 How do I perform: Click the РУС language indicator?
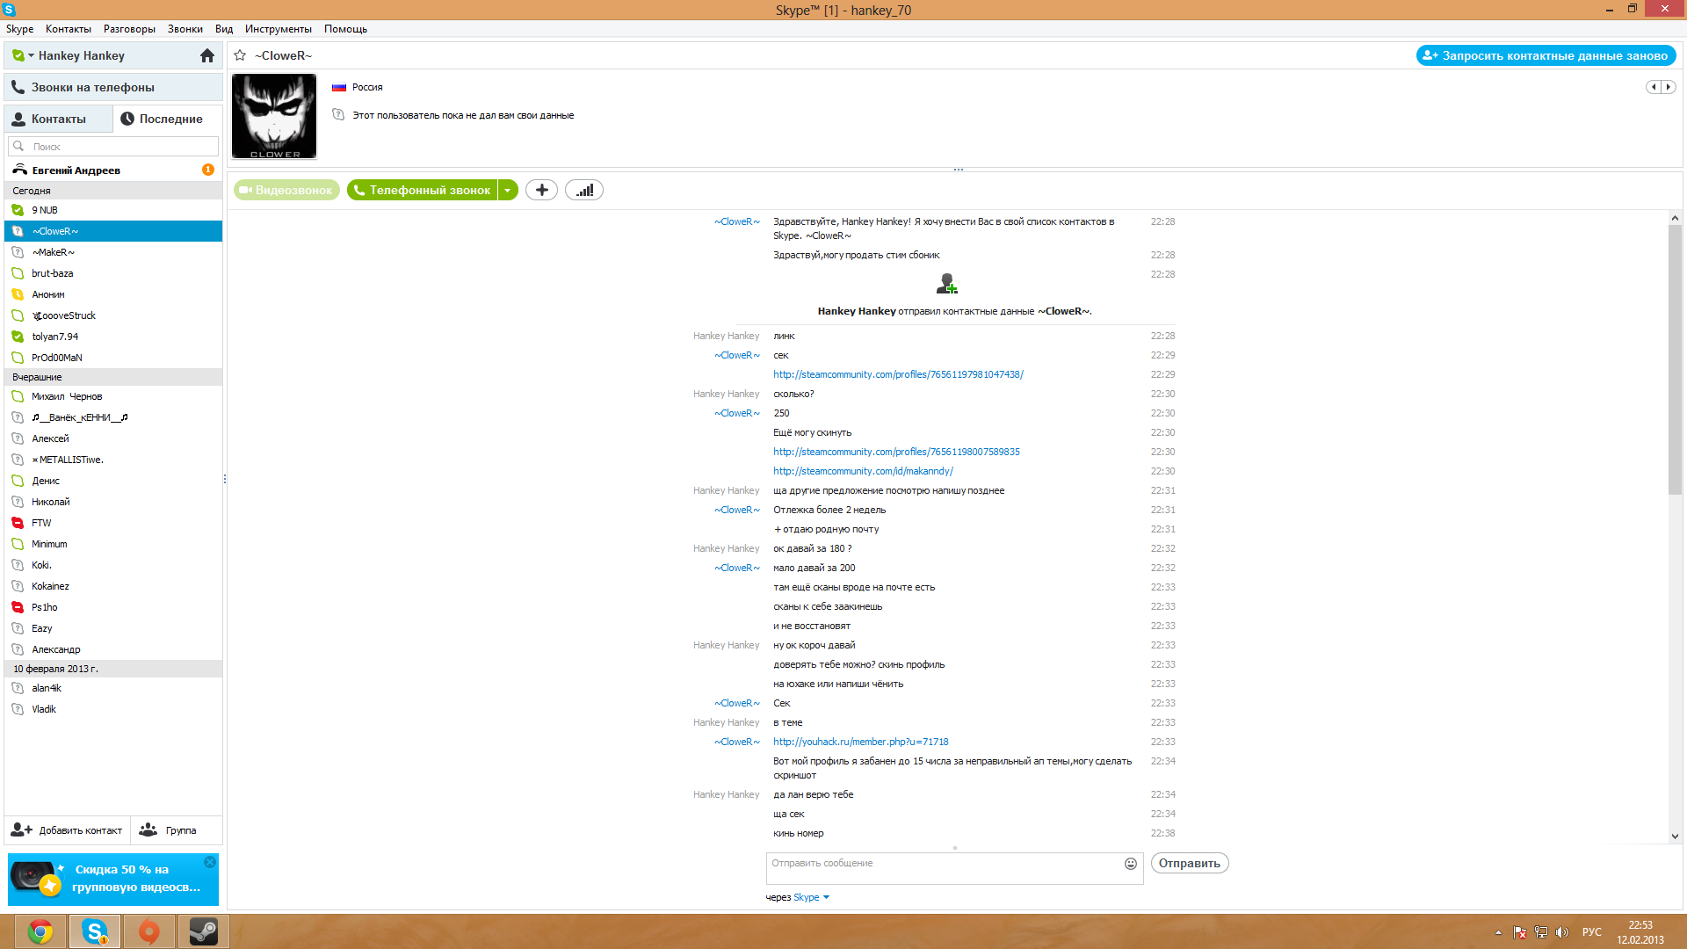tap(1591, 932)
